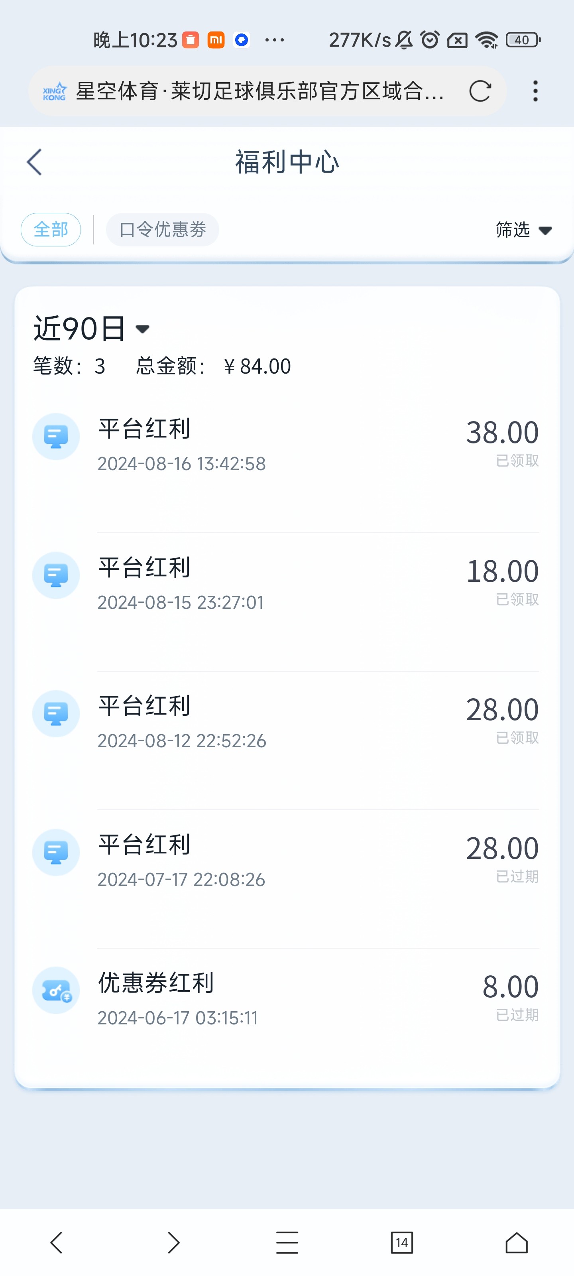Screen dimensions: 574x1276
Task: Switch to the 口令优惠券 tab
Action: [x=163, y=230]
